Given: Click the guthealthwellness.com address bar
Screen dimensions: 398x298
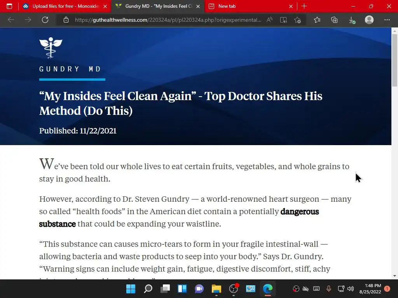Looking at the screenshot, I should coord(168,20).
